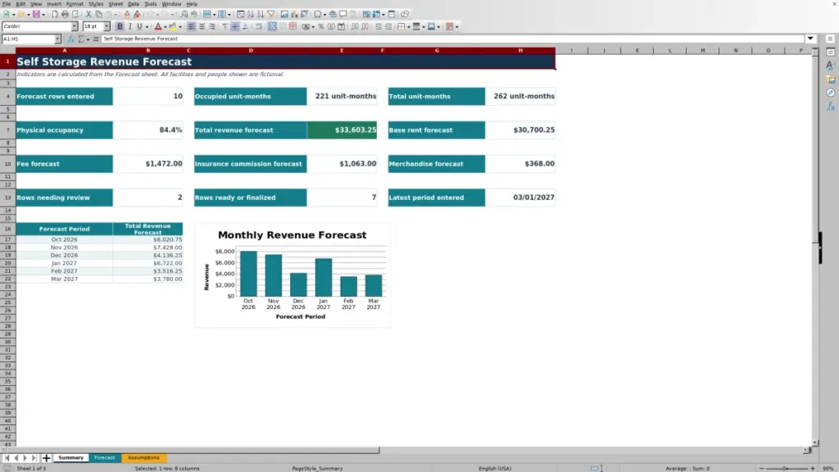Screen dimensions: 839x472
Task: Open the sidebar Navigator compass icon
Action: pyautogui.click(x=831, y=93)
